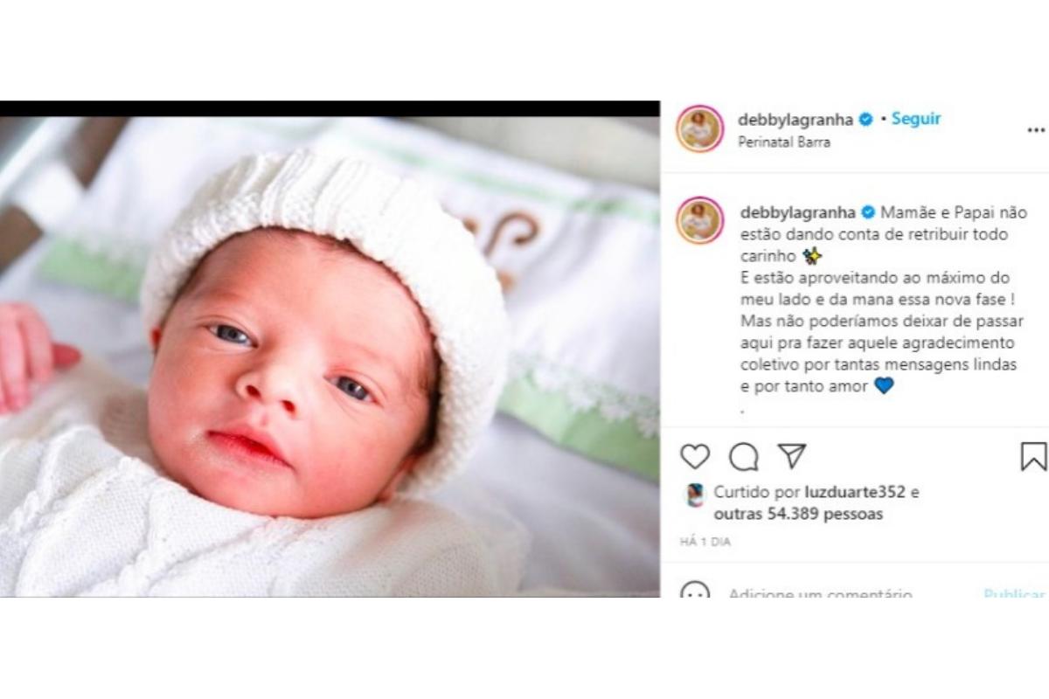The image size is (1049, 699).
Task: Like the post with the heart icon
Action: [x=695, y=456]
